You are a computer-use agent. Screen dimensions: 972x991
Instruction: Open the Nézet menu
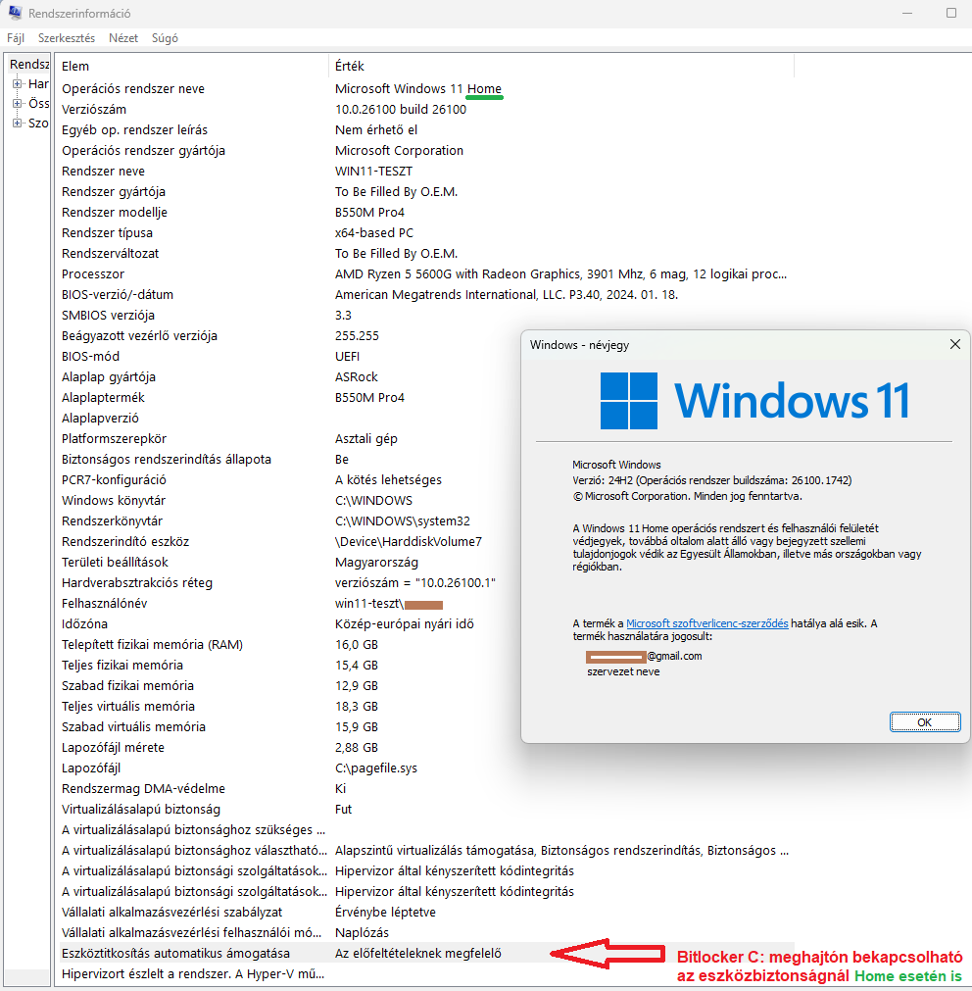(123, 38)
